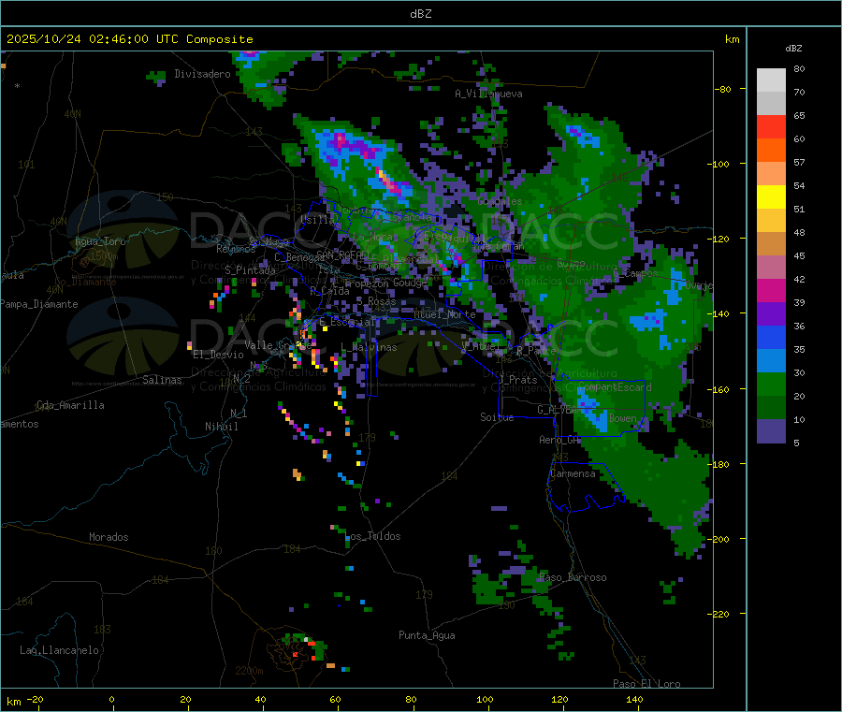Click the Atuel_Norte map label
This screenshot has height=712, width=842.
(444, 314)
